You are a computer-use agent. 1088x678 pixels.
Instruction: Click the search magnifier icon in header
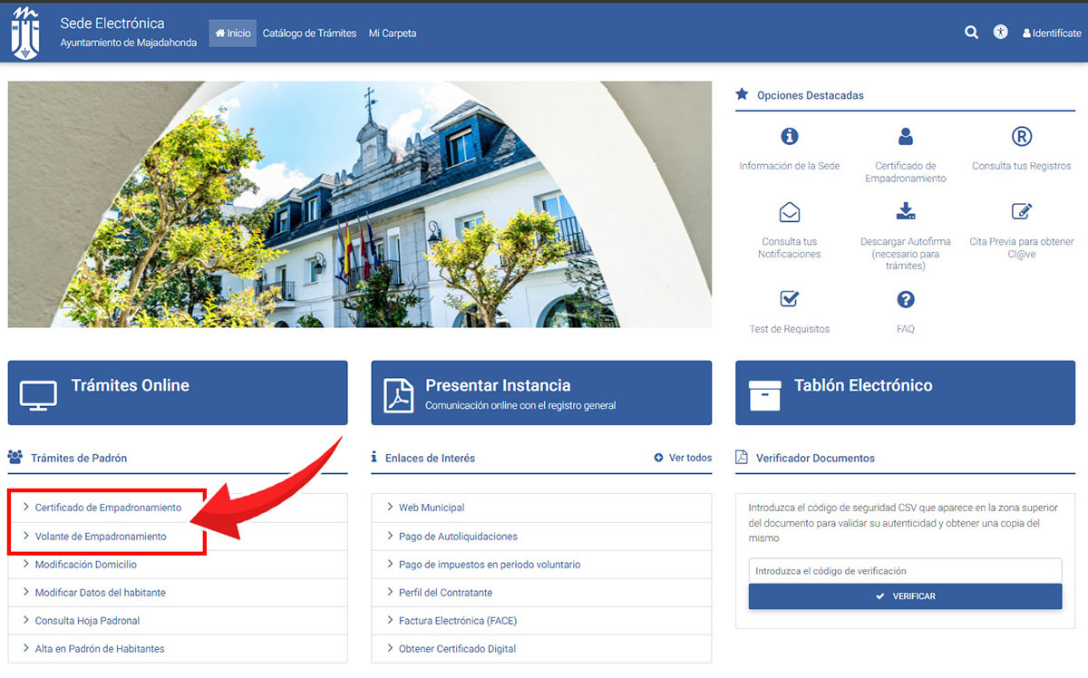click(x=971, y=33)
